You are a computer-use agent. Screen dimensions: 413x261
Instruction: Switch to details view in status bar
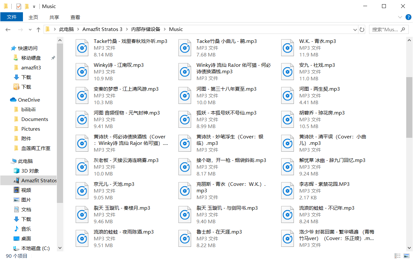click(x=397, y=256)
